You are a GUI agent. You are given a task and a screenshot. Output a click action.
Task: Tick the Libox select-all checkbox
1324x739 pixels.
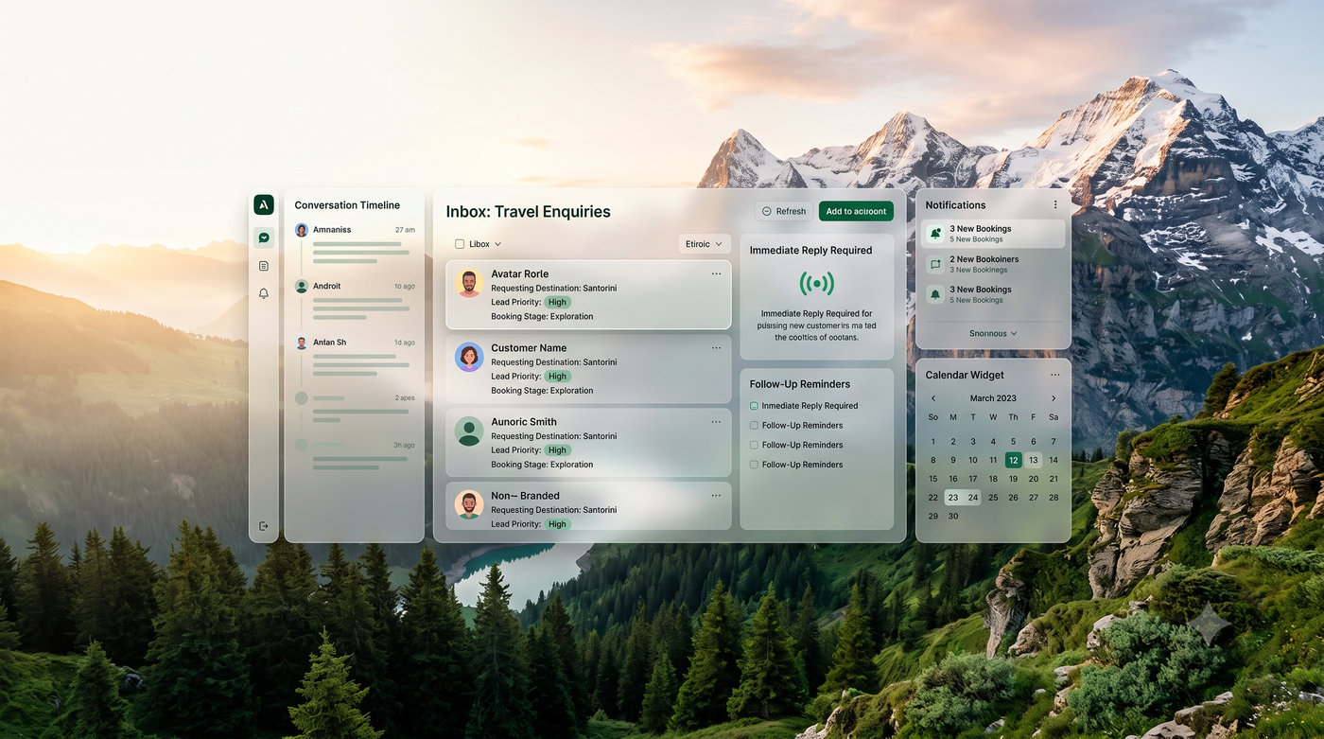coord(460,244)
